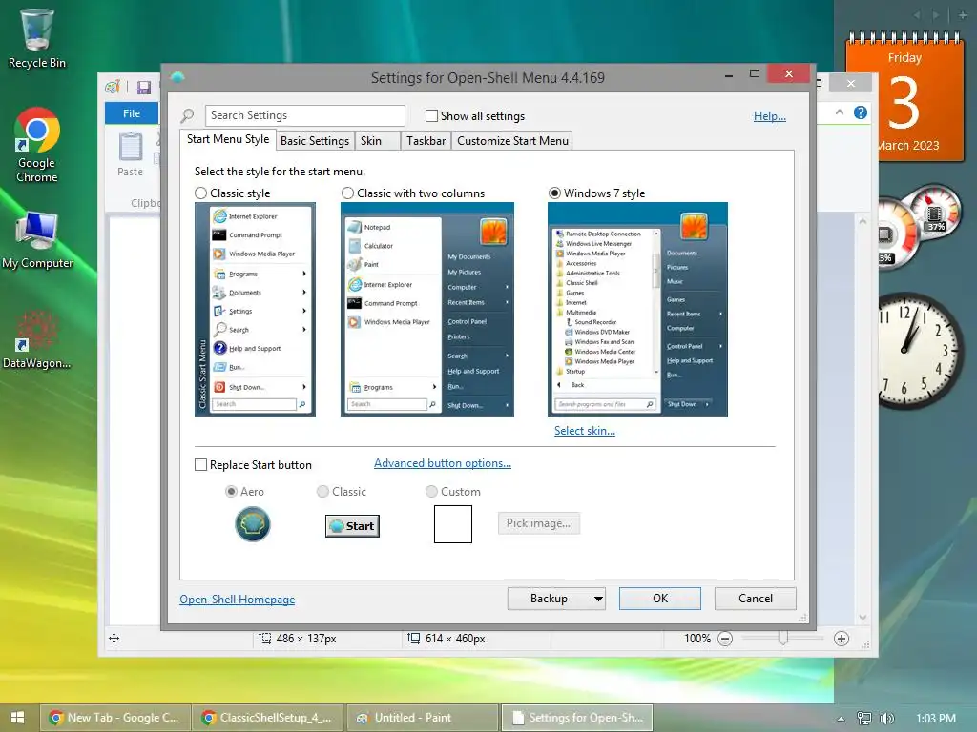This screenshot has width=977, height=732.
Task: Show hidden tray icons arrow
Action: [841, 719]
